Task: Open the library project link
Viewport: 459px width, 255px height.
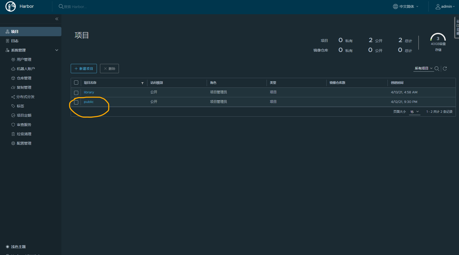Action: click(89, 92)
